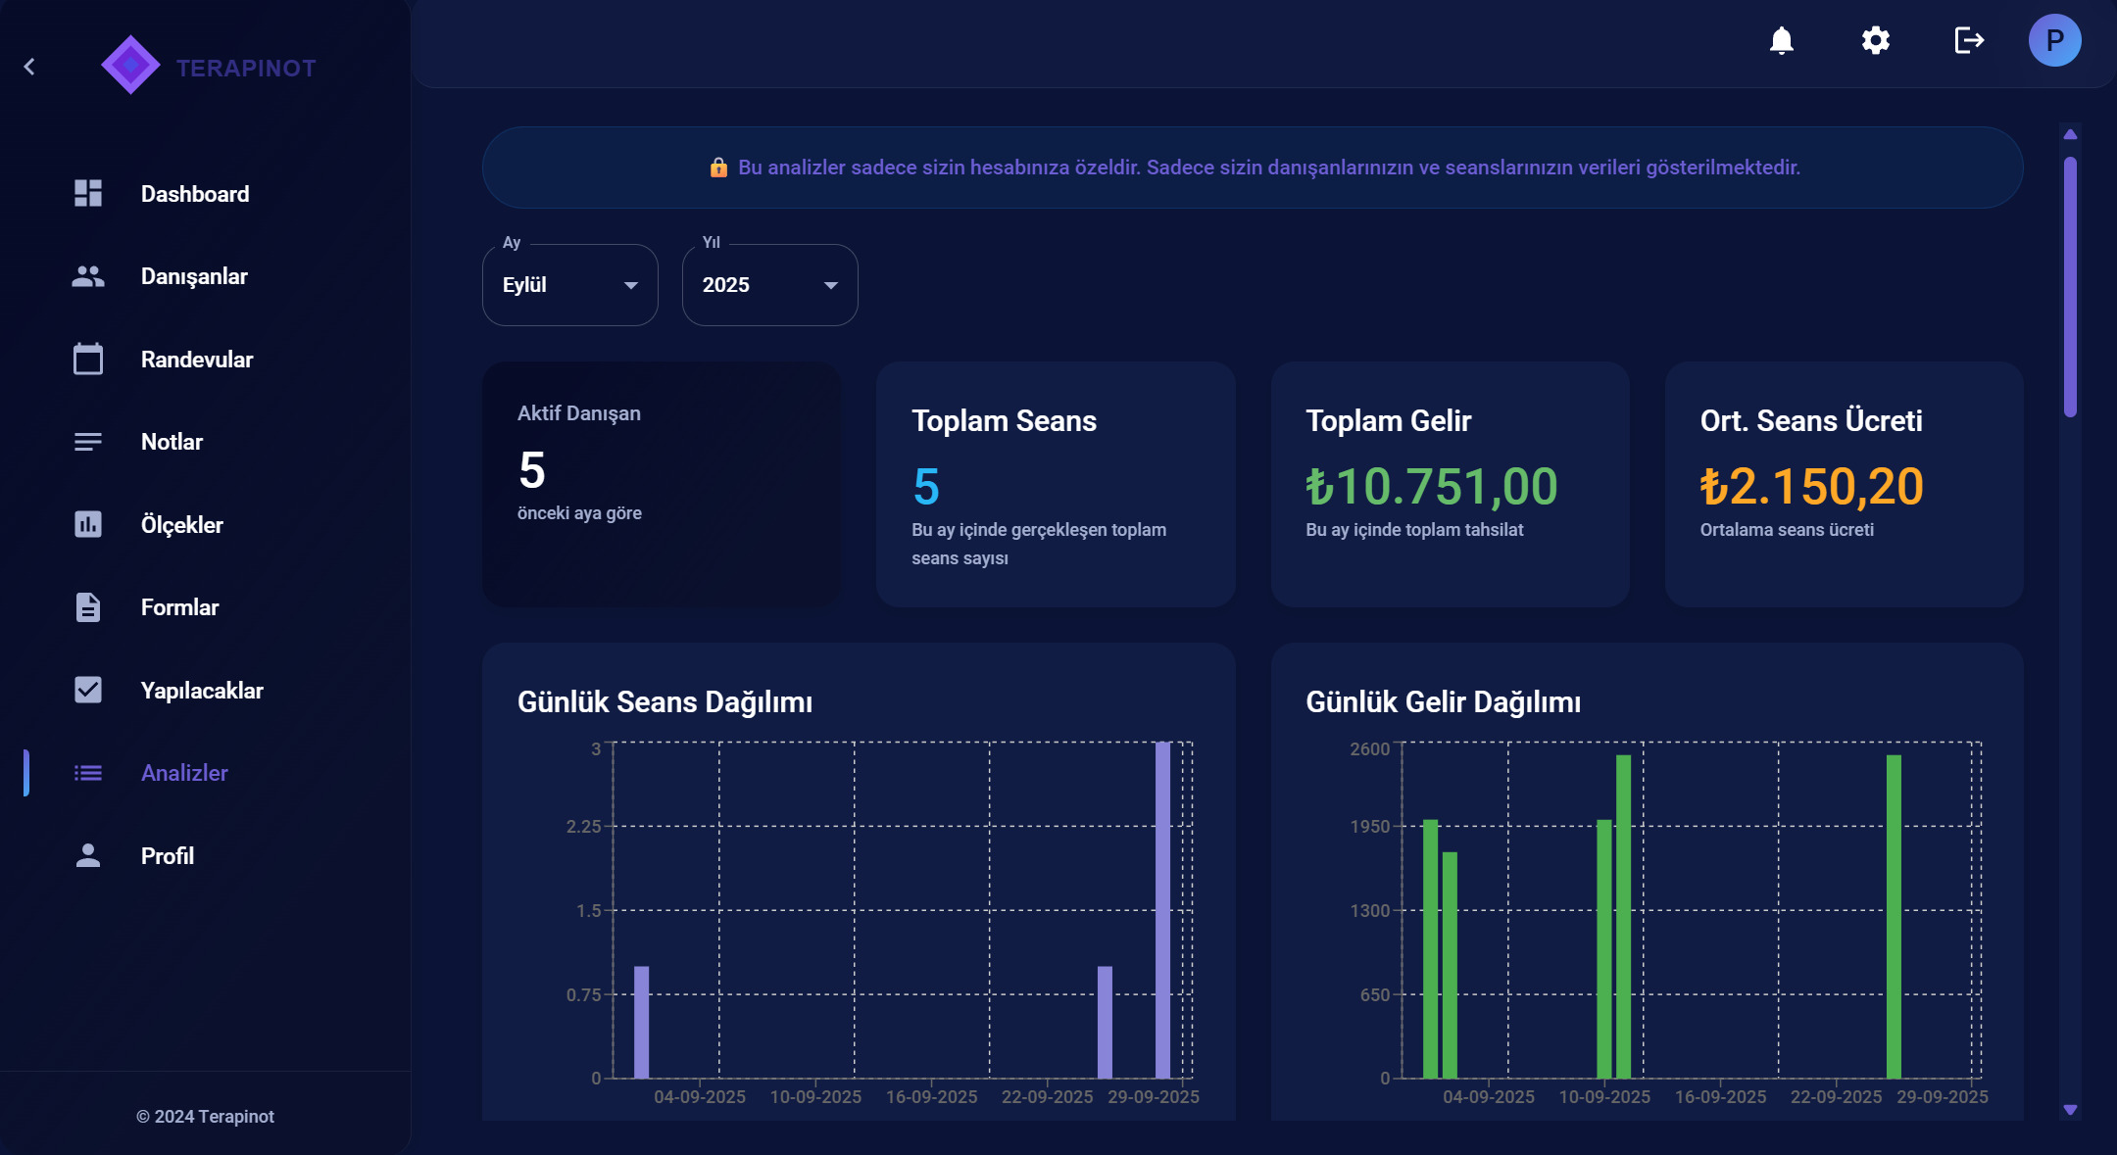The height and width of the screenshot is (1155, 2117).
Task: Go to Dashboard menu item
Action: tap(195, 194)
